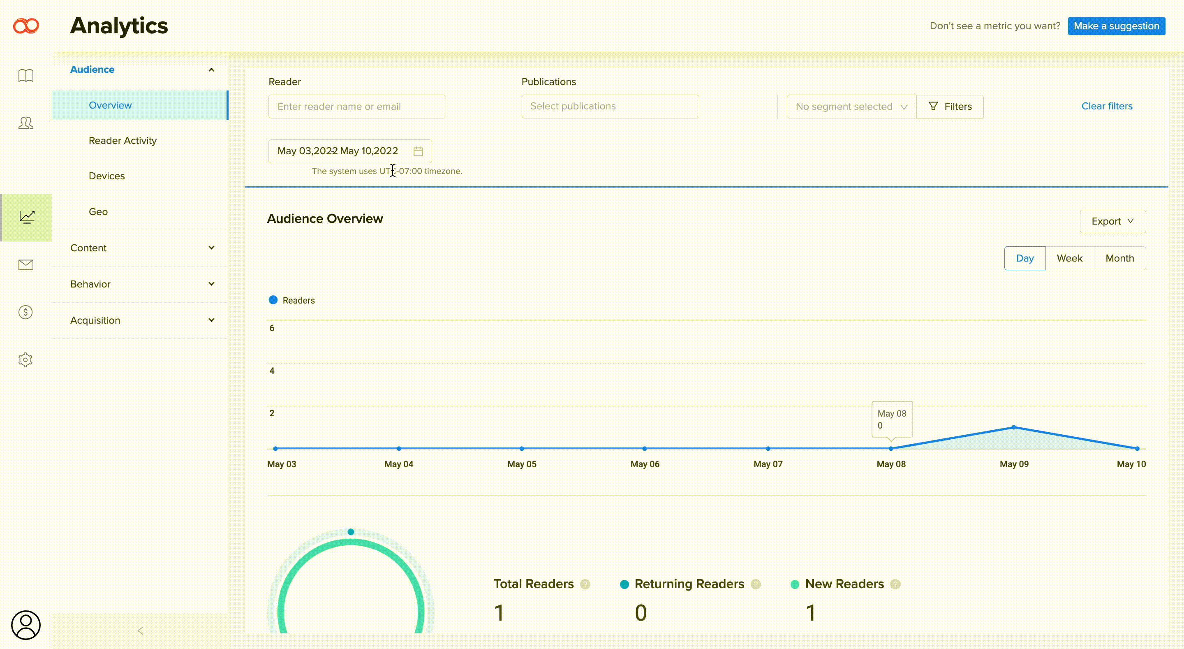This screenshot has height=649, width=1184.
Task: Open the Export dropdown menu
Action: coord(1112,221)
